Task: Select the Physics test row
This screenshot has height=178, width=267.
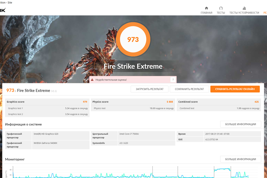Action: 133,108
